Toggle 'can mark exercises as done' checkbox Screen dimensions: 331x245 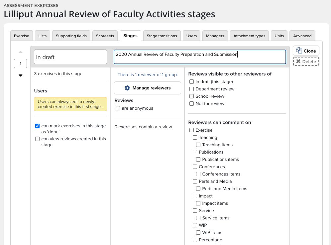tap(38, 126)
